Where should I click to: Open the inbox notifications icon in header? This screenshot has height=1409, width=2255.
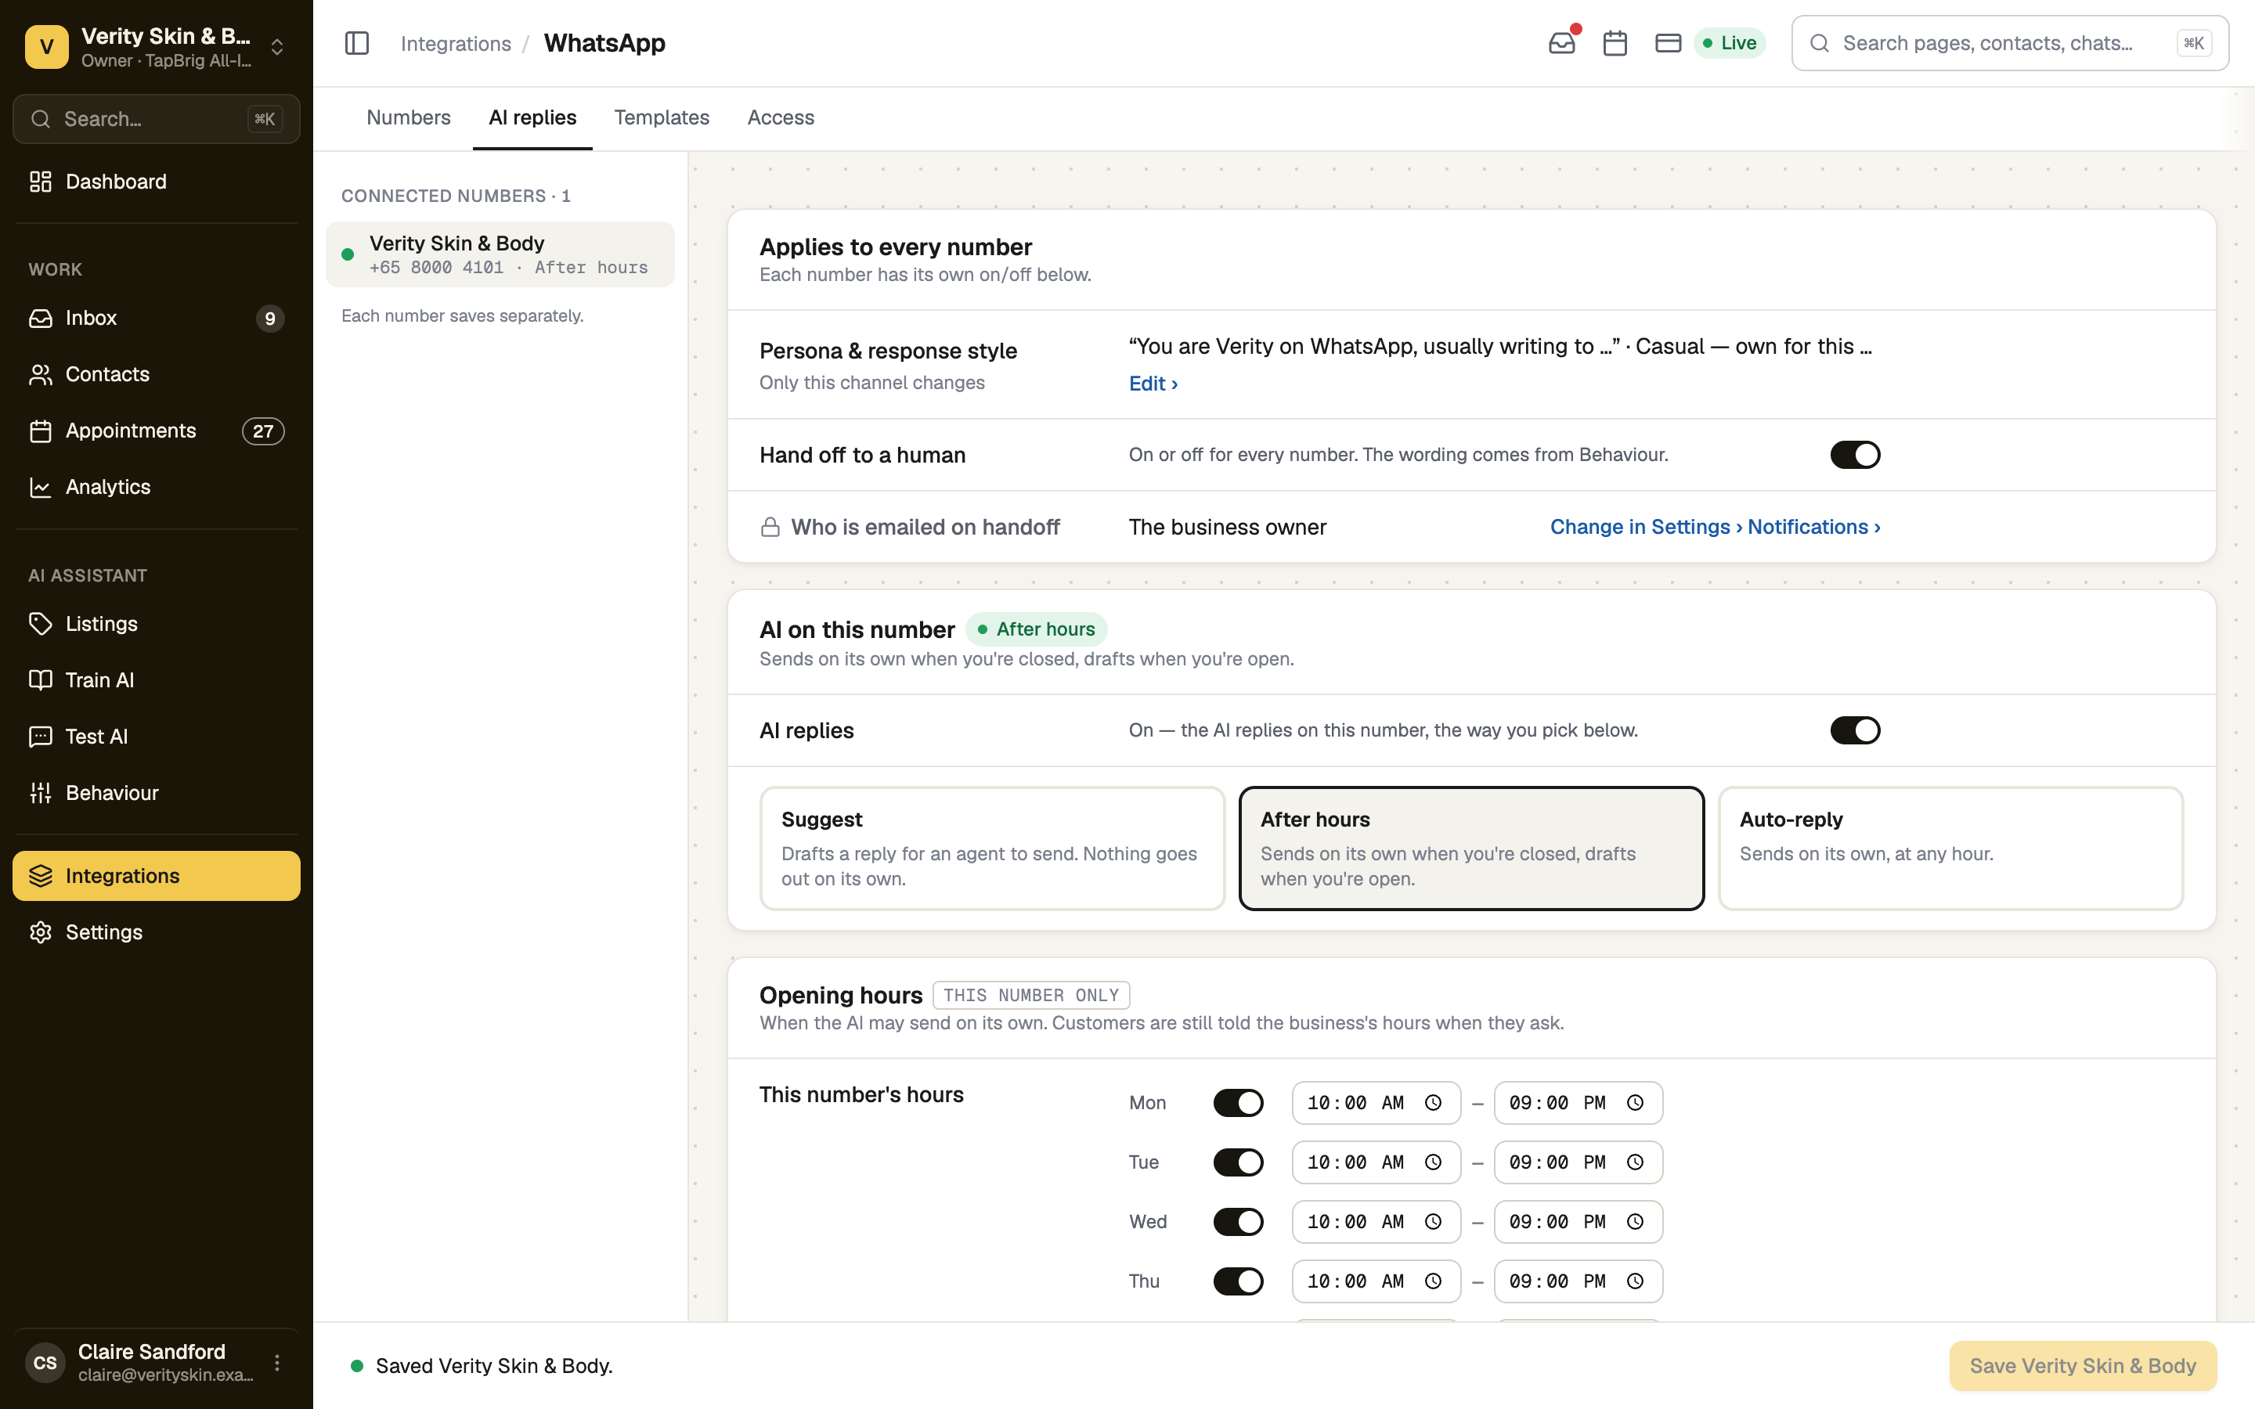[x=1563, y=43]
